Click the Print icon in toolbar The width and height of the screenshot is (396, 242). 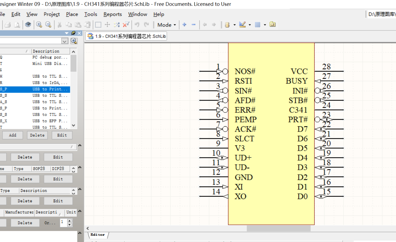pos(8,25)
